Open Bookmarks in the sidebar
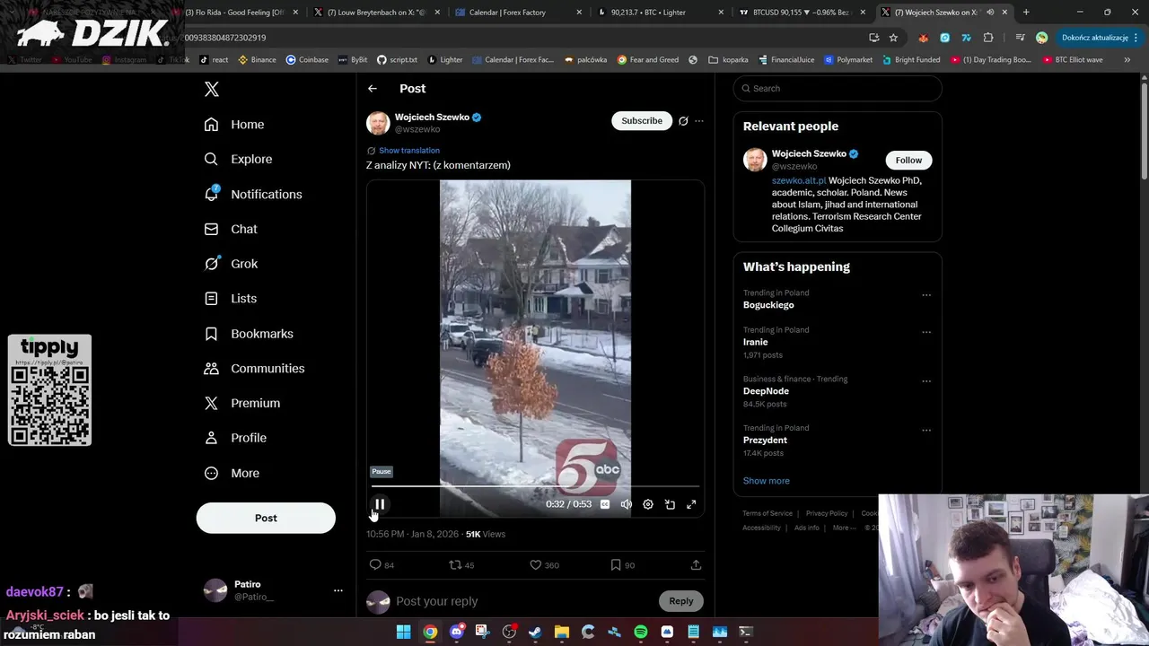The height and width of the screenshot is (646, 1149). (x=249, y=334)
